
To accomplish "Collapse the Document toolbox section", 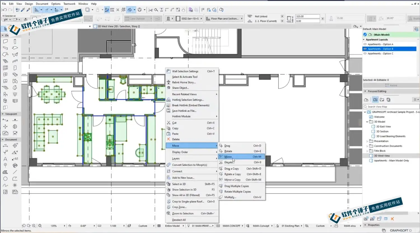I will click(x=3, y=140).
